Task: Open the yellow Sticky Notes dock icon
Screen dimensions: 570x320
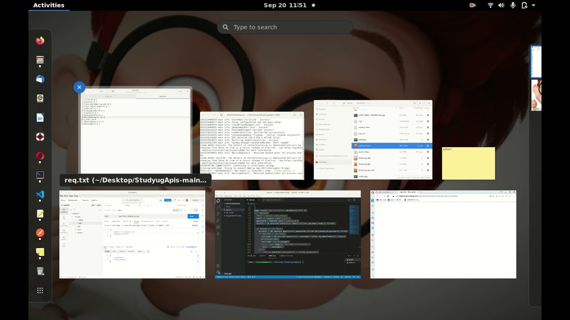Action: (40, 252)
